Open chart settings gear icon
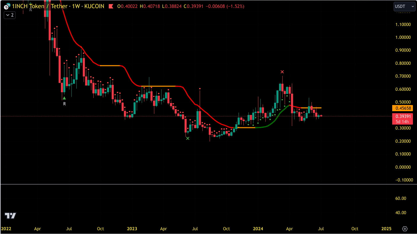This screenshot has width=417, height=234. coord(404,228)
